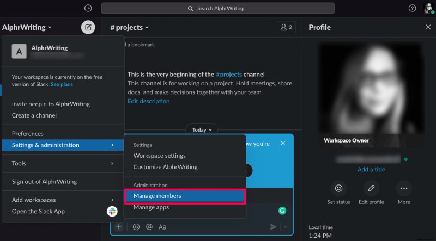Open the emoji picker in the composer
The image size is (436, 241).
(136, 227)
